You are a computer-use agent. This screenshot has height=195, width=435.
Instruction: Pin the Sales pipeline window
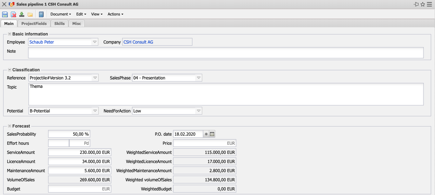416,4
